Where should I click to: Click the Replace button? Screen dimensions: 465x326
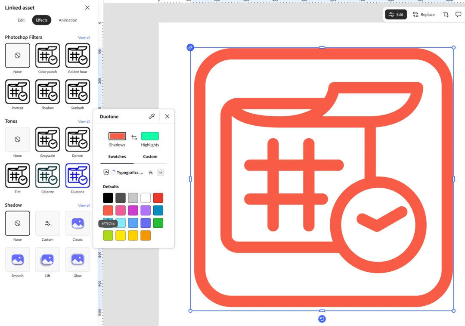pos(424,15)
